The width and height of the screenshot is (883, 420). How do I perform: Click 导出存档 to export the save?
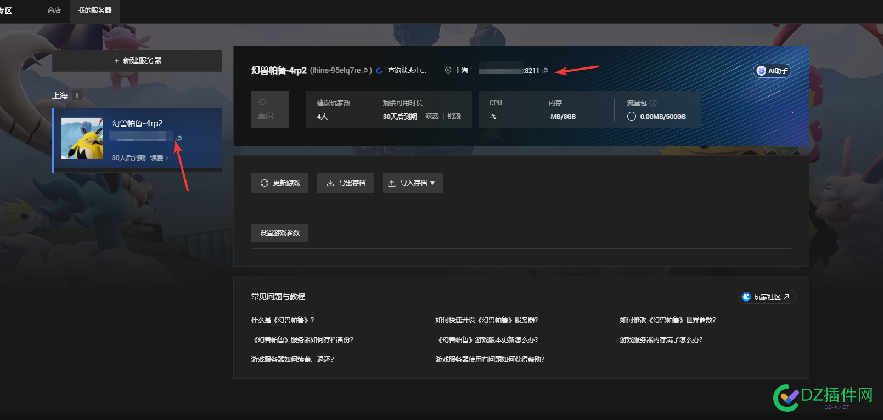pyautogui.click(x=346, y=183)
